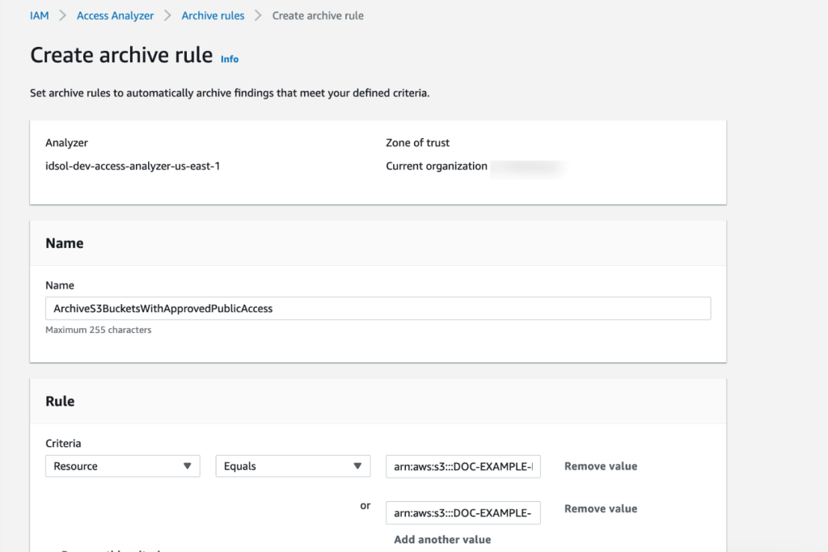Click the second ARN value field

[x=463, y=512]
